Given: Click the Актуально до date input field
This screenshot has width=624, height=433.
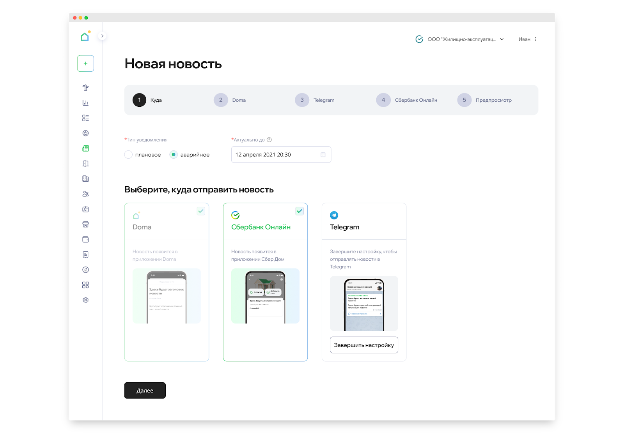Looking at the screenshot, I should pos(281,155).
